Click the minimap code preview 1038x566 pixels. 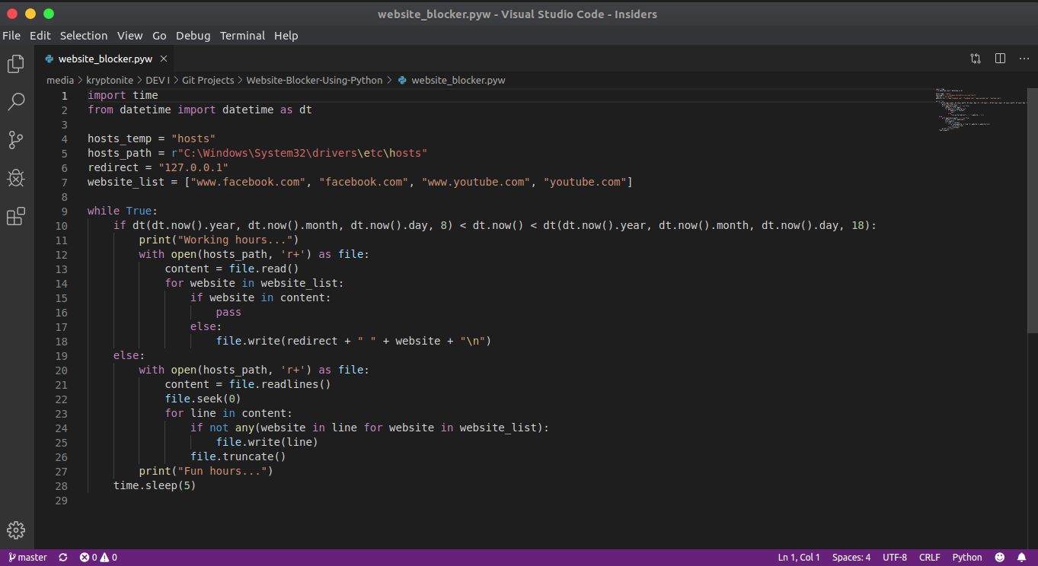(x=979, y=110)
